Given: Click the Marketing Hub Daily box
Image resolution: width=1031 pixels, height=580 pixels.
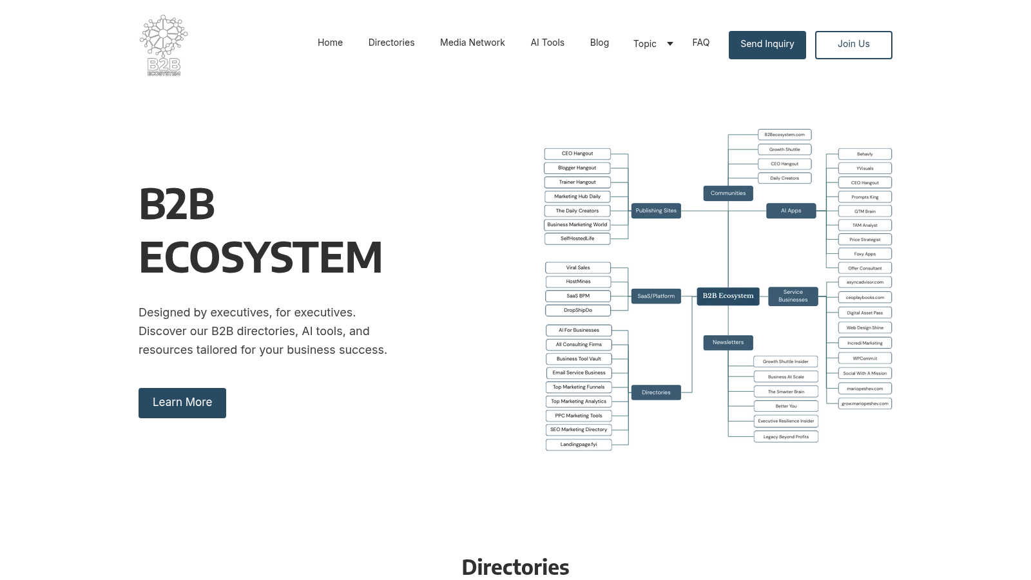Looking at the screenshot, I should 577,197.
